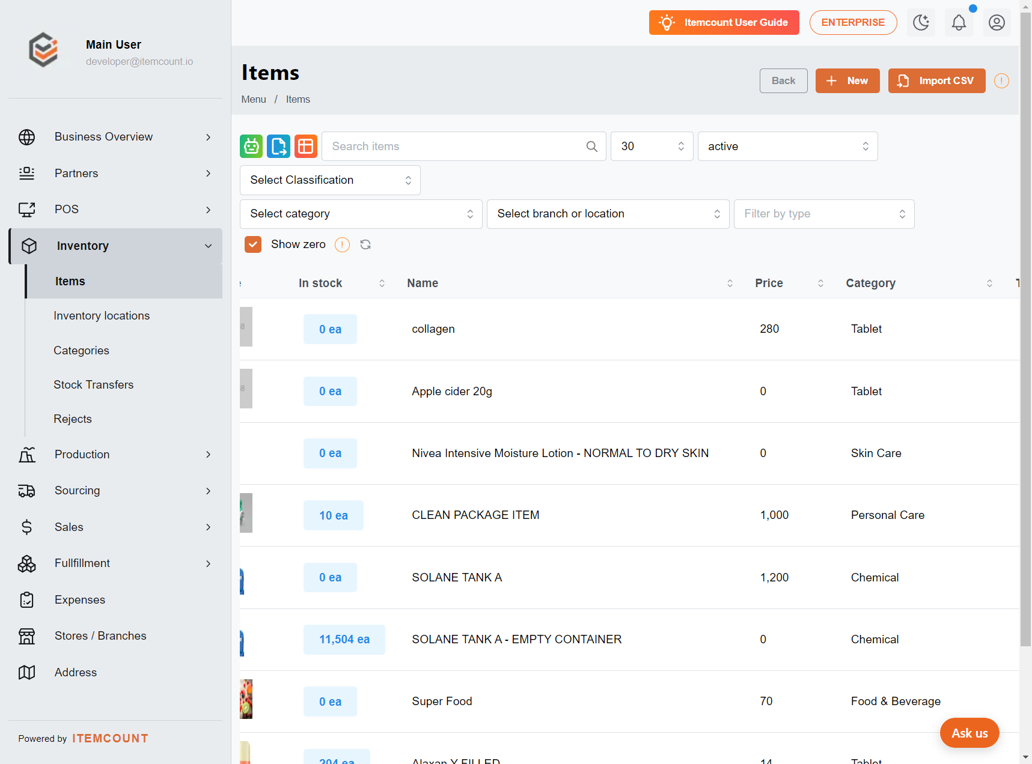
Task: Click the green robot assistant icon
Action: pos(251,147)
